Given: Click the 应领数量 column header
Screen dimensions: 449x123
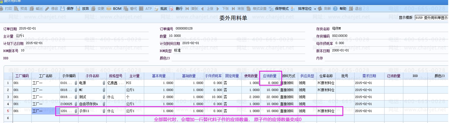Looking at the screenshot, I should coord(270,76).
